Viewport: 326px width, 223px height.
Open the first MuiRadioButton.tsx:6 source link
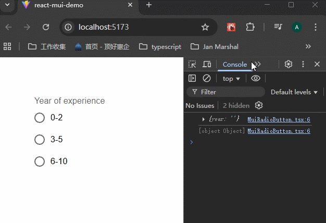279,120
